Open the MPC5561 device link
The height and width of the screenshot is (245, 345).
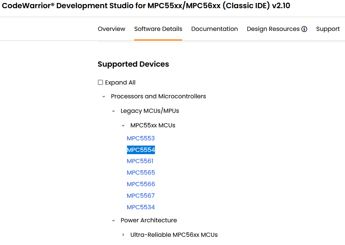pyautogui.click(x=140, y=161)
